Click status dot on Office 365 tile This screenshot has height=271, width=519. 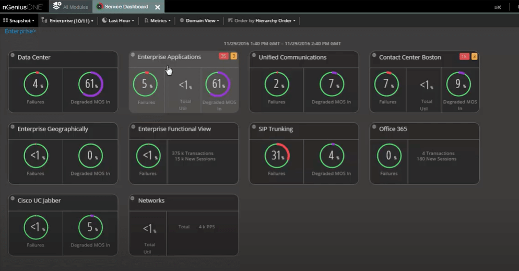(374, 126)
